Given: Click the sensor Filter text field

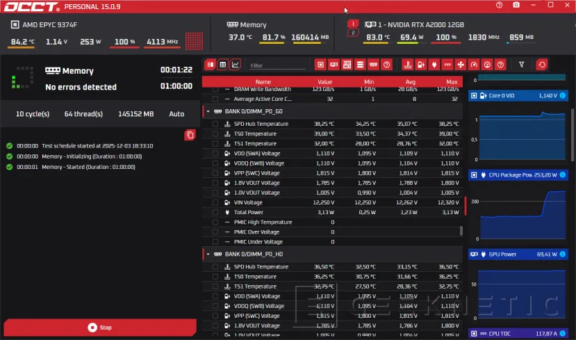Looking at the screenshot, I should pyautogui.click(x=277, y=65).
